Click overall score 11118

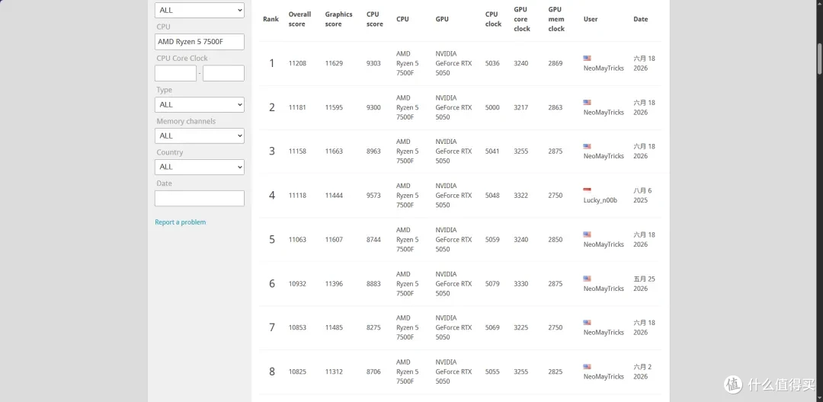[x=297, y=196]
